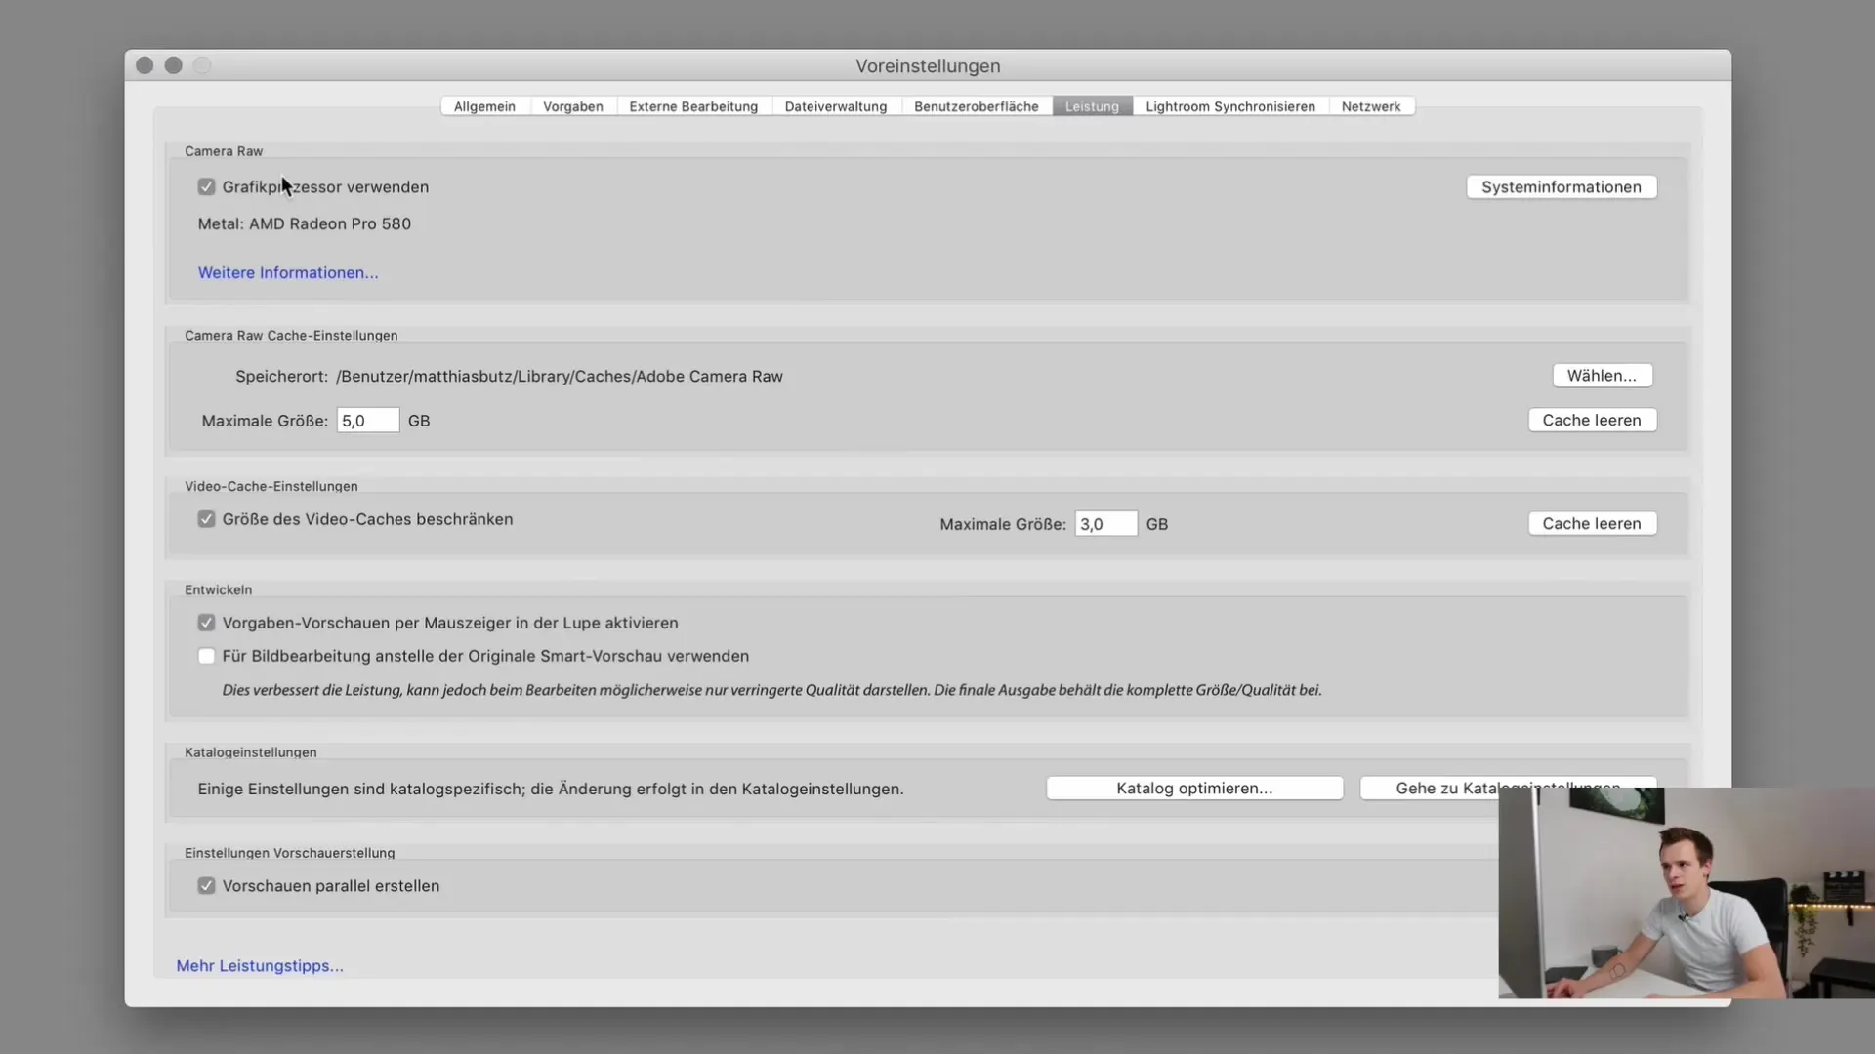
Task: Open Weitere Informationen... link
Action: click(x=288, y=273)
